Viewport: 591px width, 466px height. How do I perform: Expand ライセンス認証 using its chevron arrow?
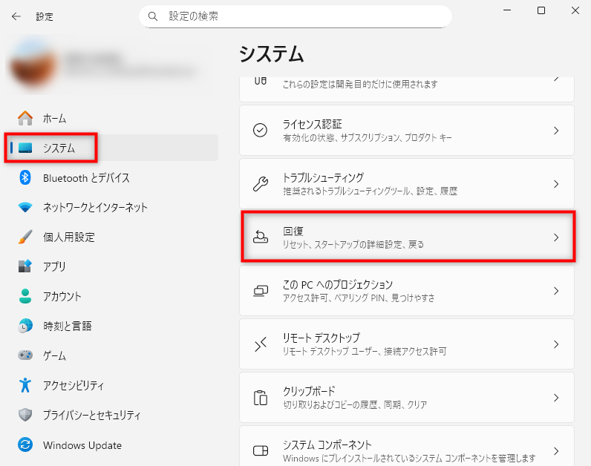tap(556, 131)
